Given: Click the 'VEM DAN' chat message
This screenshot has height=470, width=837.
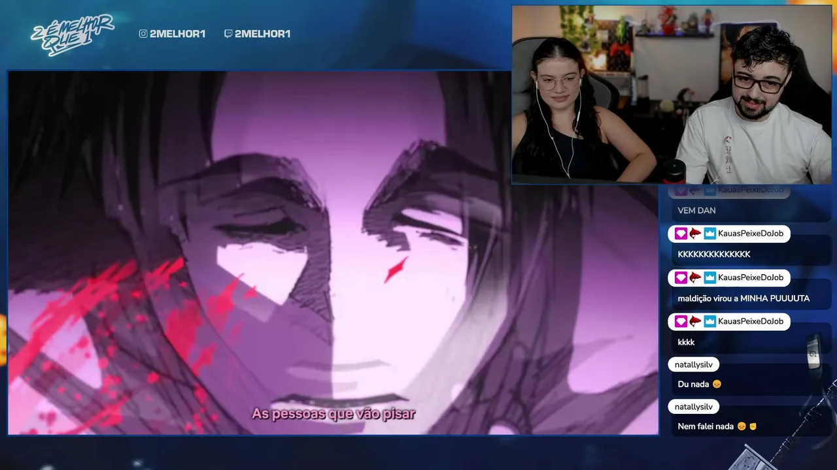Looking at the screenshot, I should pos(696,210).
